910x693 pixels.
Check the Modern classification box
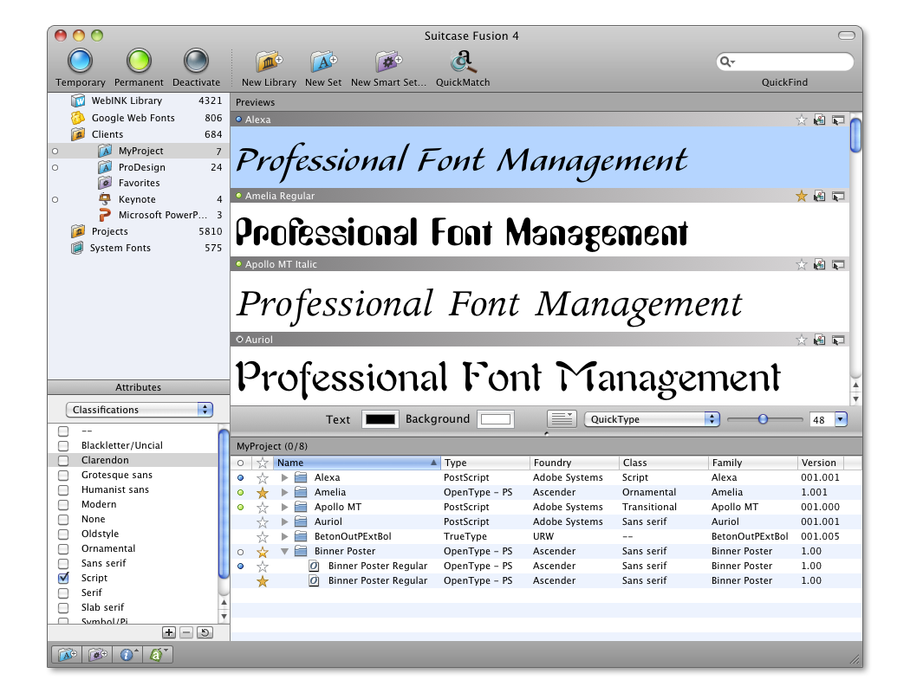(x=63, y=505)
